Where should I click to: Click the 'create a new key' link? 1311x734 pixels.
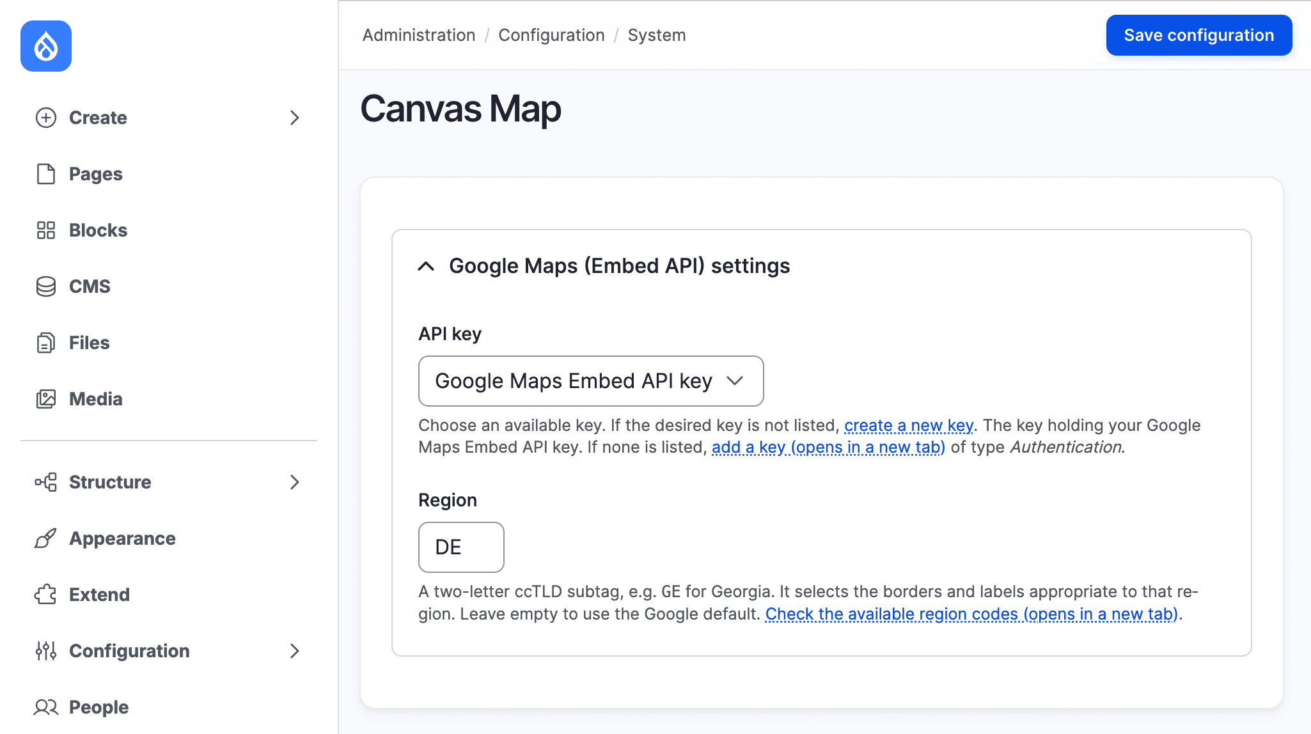(909, 425)
